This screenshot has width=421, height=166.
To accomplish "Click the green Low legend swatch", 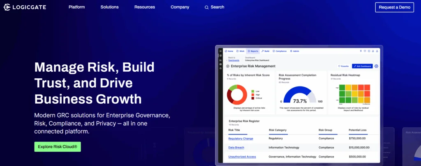I will point(252,91).
